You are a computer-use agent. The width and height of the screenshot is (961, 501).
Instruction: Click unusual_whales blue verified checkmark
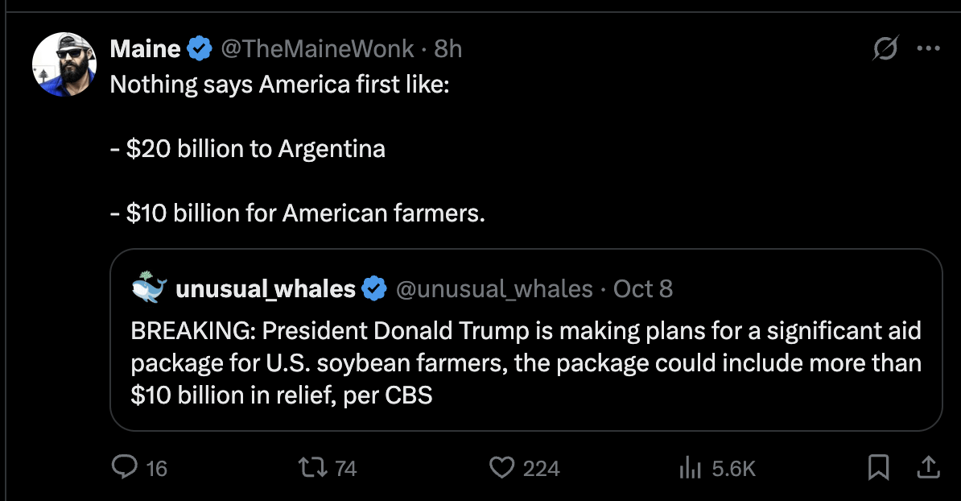point(374,288)
